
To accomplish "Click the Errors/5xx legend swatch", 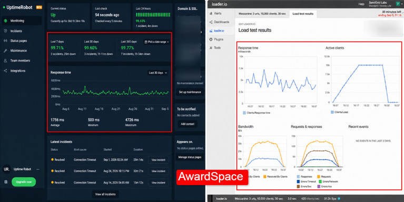I will coord(298,186).
